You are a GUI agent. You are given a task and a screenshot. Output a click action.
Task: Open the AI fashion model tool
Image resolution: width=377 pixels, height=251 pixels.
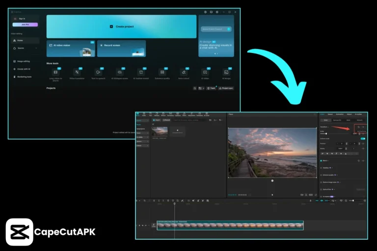141,74
